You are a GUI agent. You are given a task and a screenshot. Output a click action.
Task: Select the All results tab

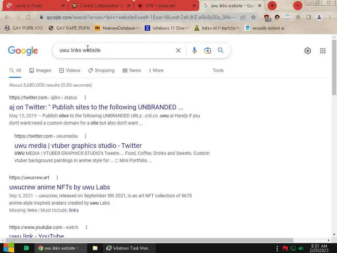pos(15,70)
